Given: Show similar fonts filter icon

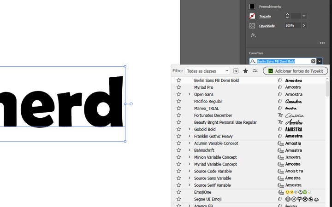Looking at the screenshot, I should [255, 71].
